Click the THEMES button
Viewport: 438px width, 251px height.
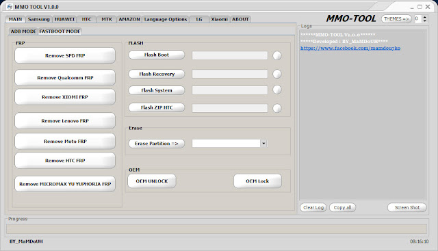[x=396, y=18]
